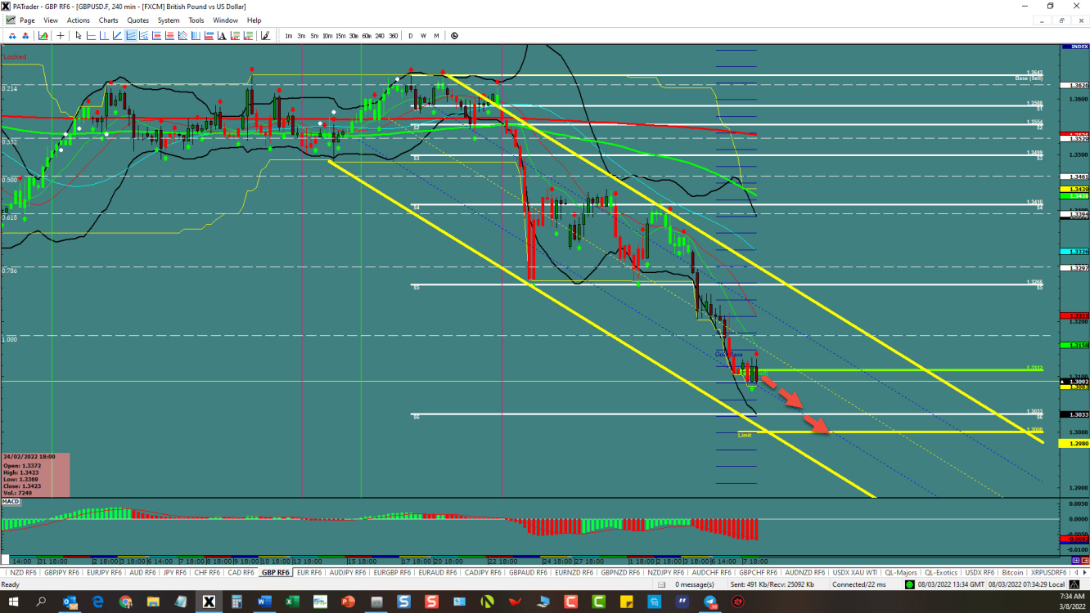Switch to AUD RF6 tab
Viewport: 1090px width, 613px height.
142,572
